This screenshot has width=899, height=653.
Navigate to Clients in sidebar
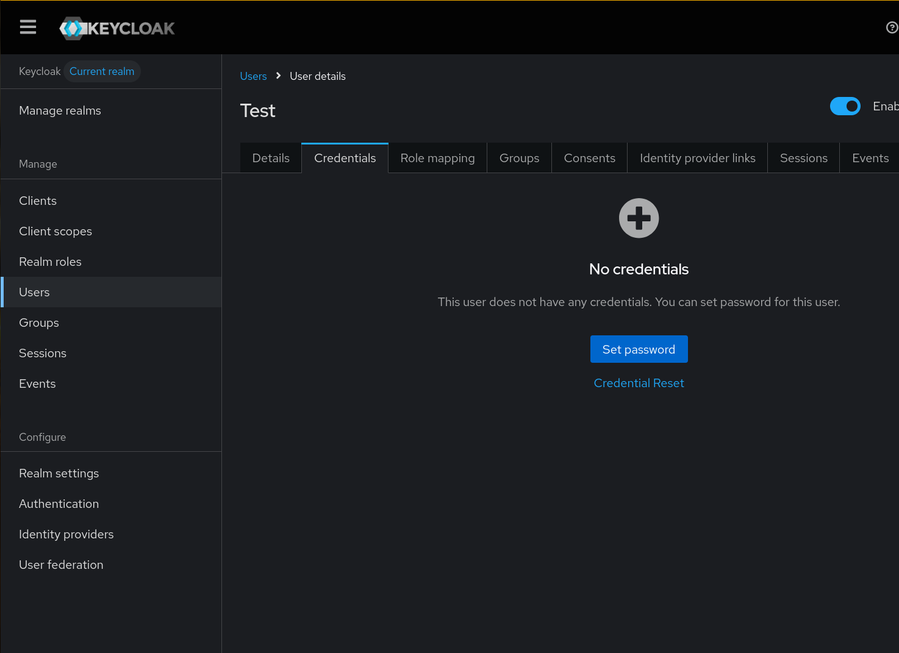[x=38, y=201]
